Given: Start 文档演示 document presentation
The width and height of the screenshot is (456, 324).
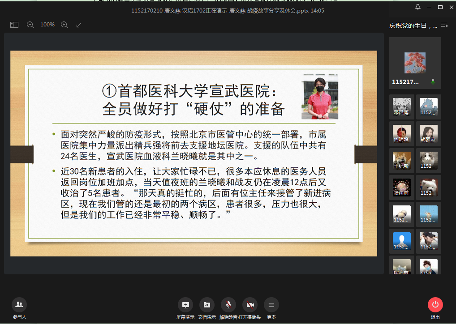Looking at the screenshot, I should [206, 305].
